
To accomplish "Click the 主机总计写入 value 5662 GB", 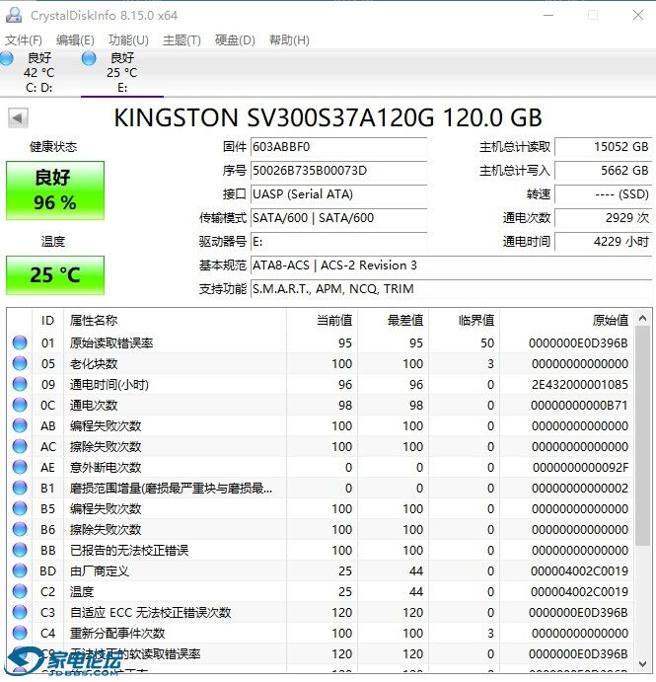I will click(x=603, y=171).
